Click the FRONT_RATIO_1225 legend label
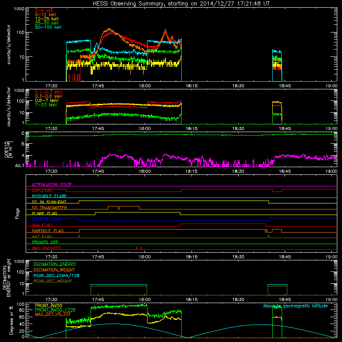The width and height of the screenshot is (342, 342). pos(55,310)
